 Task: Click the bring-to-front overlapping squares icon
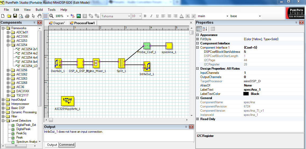click(91, 16)
